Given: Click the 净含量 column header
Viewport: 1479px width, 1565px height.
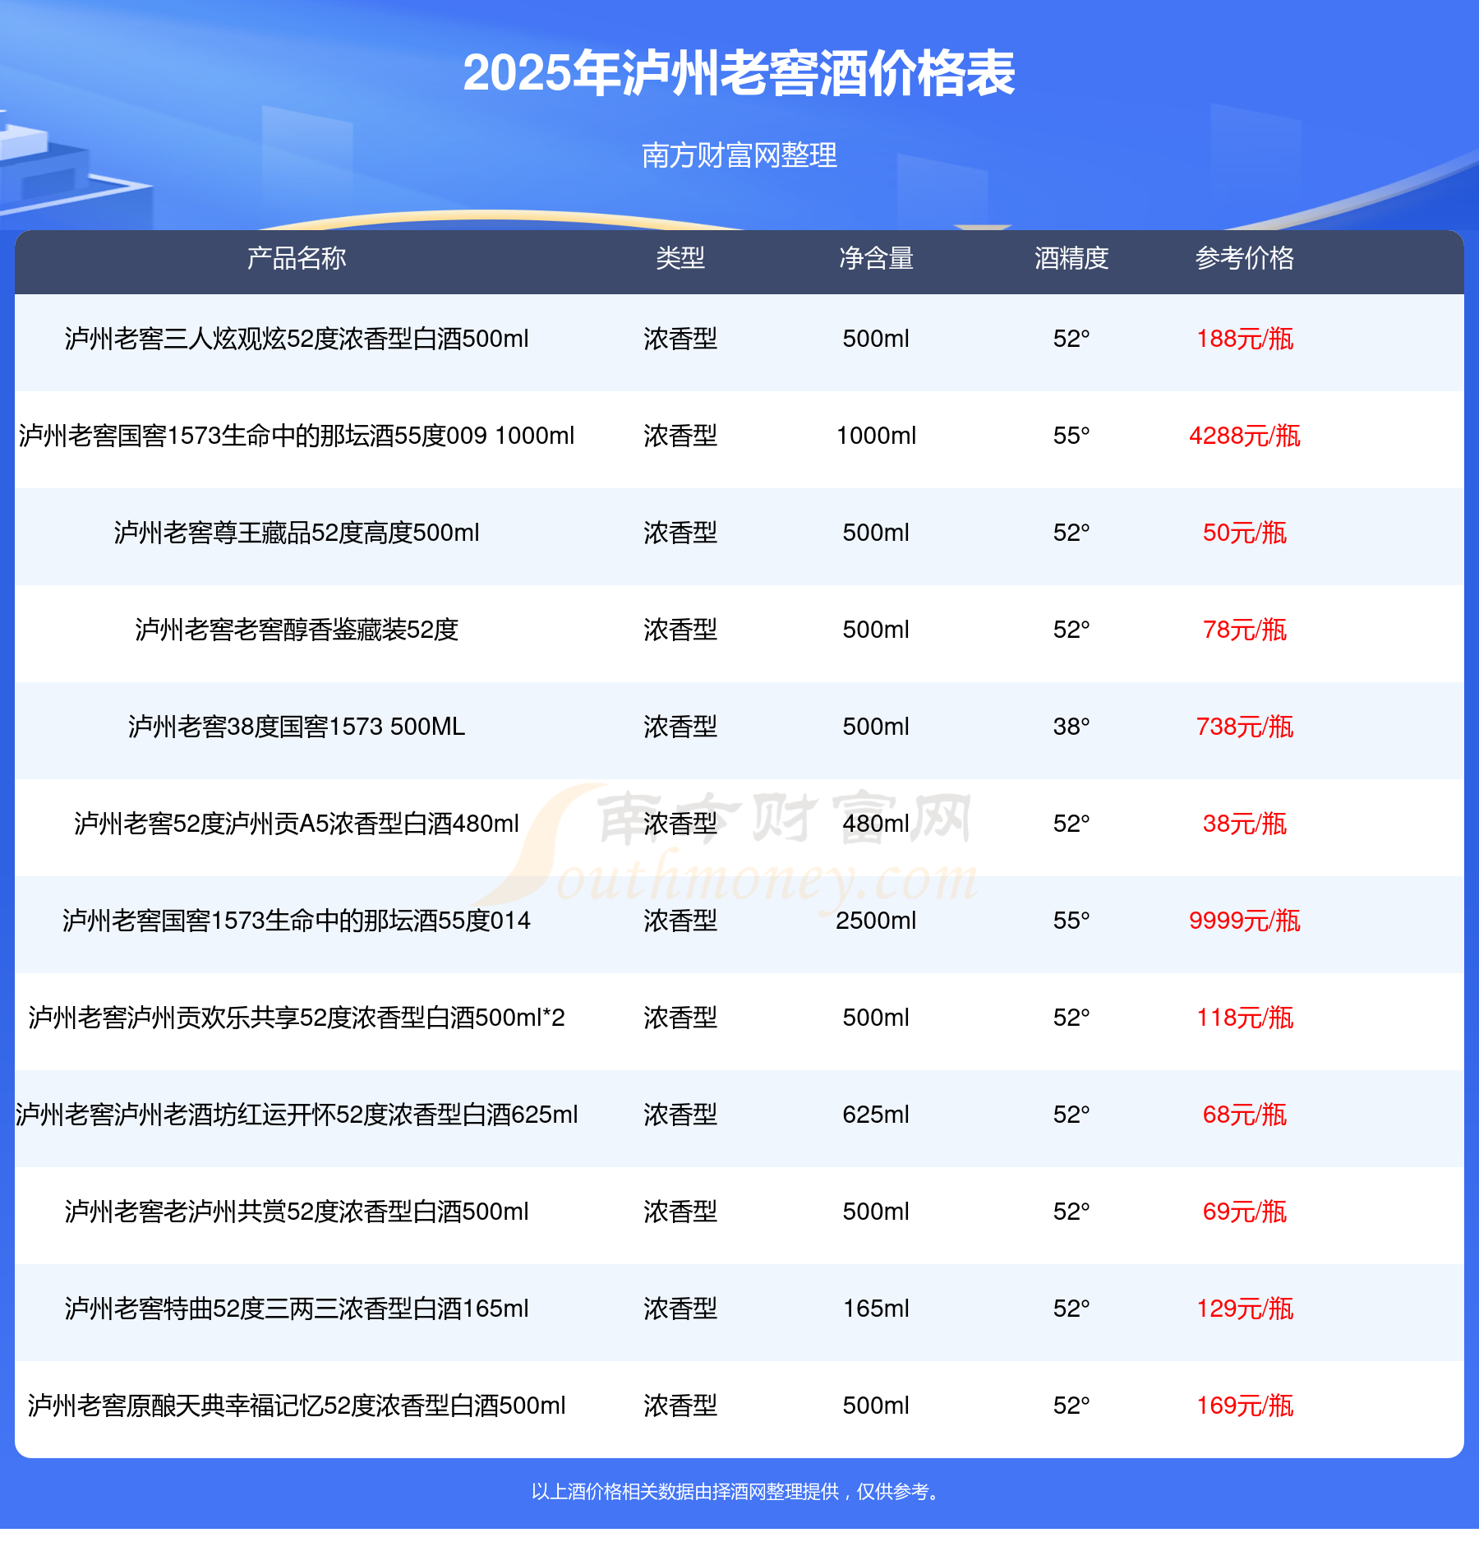Looking at the screenshot, I should 876,258.
